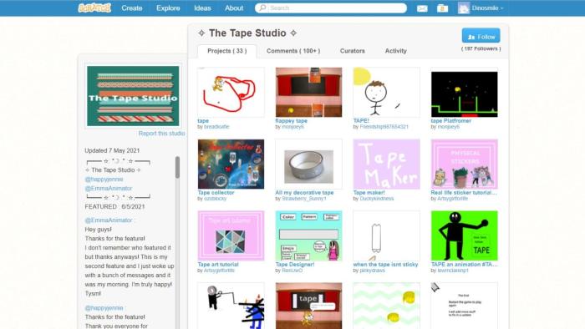Viewport: 585px width, 329px height.
Task: Open the 'when the tape isnt sticky' thumbnail
Action: [x=386, y=235]
